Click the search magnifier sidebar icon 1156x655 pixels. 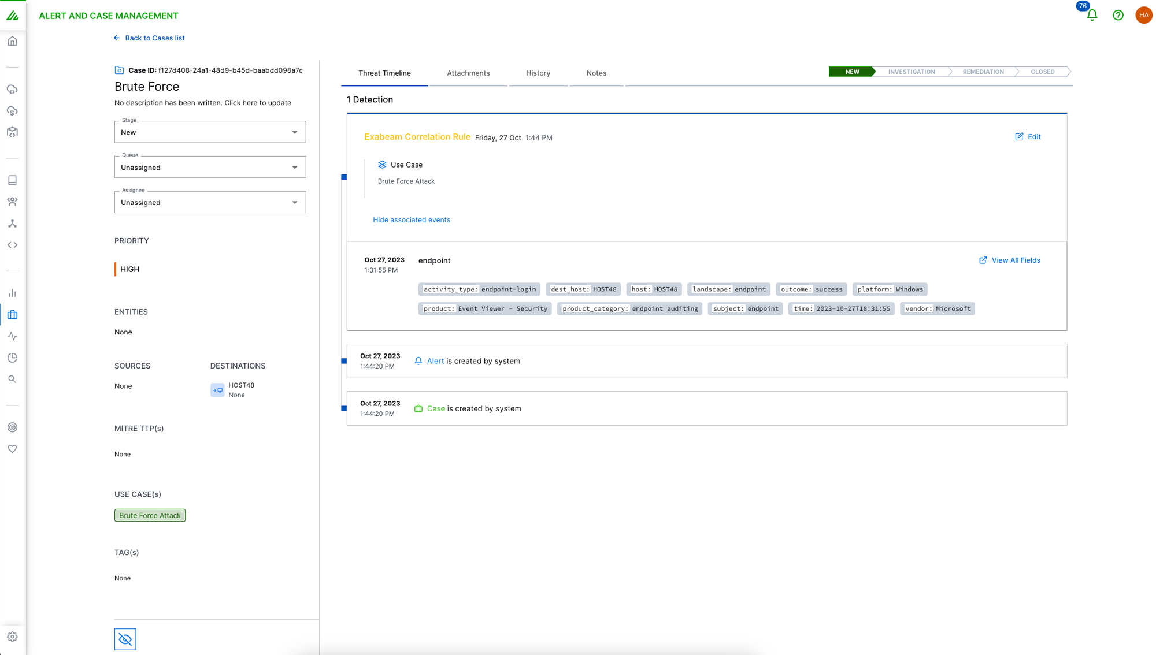(x=13, y=379)
